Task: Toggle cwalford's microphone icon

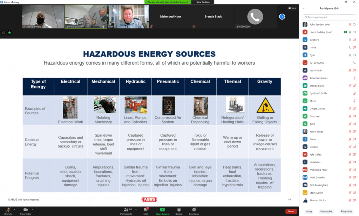Action: click(x=350, y=40)
